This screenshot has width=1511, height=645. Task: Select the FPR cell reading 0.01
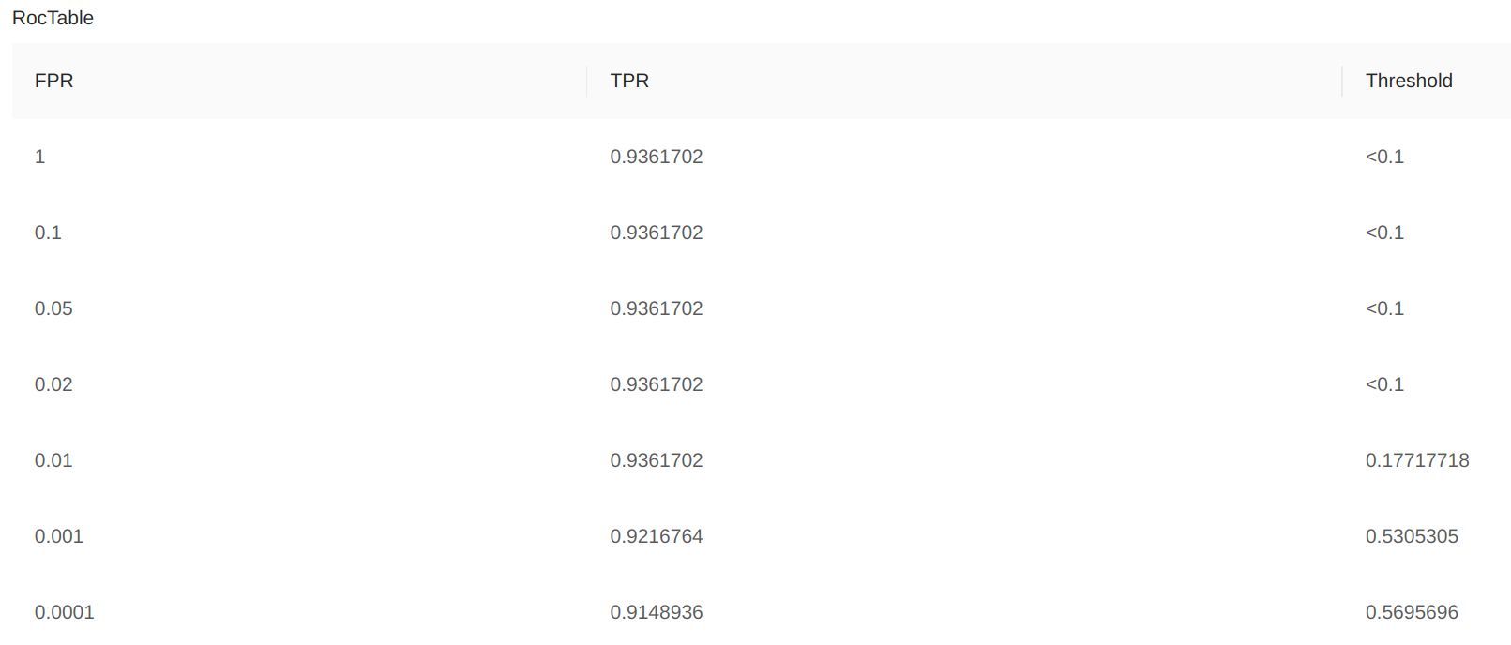point(53,460)
